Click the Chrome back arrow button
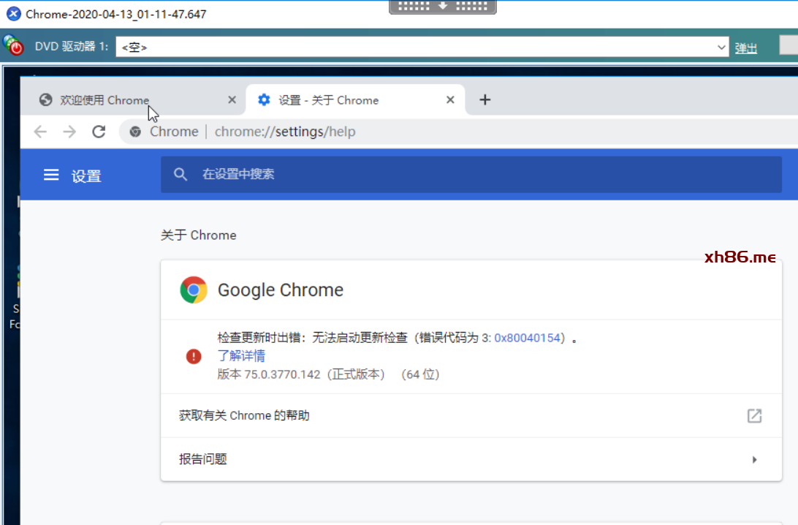The image size is (798, 525). coord(40,132)
